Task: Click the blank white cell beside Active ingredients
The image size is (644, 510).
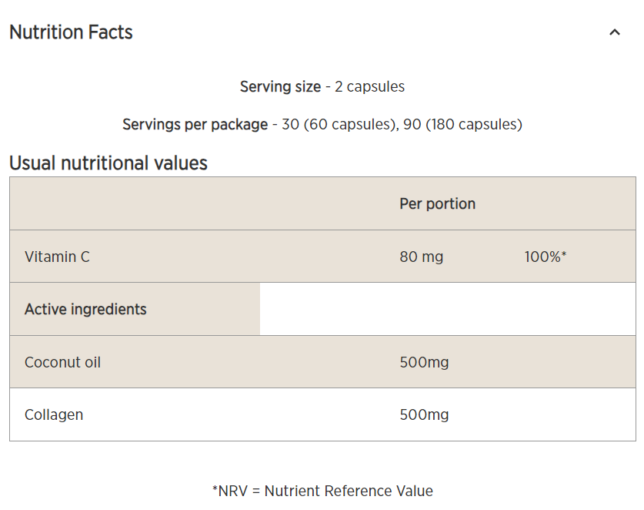Action: (448, 309)
